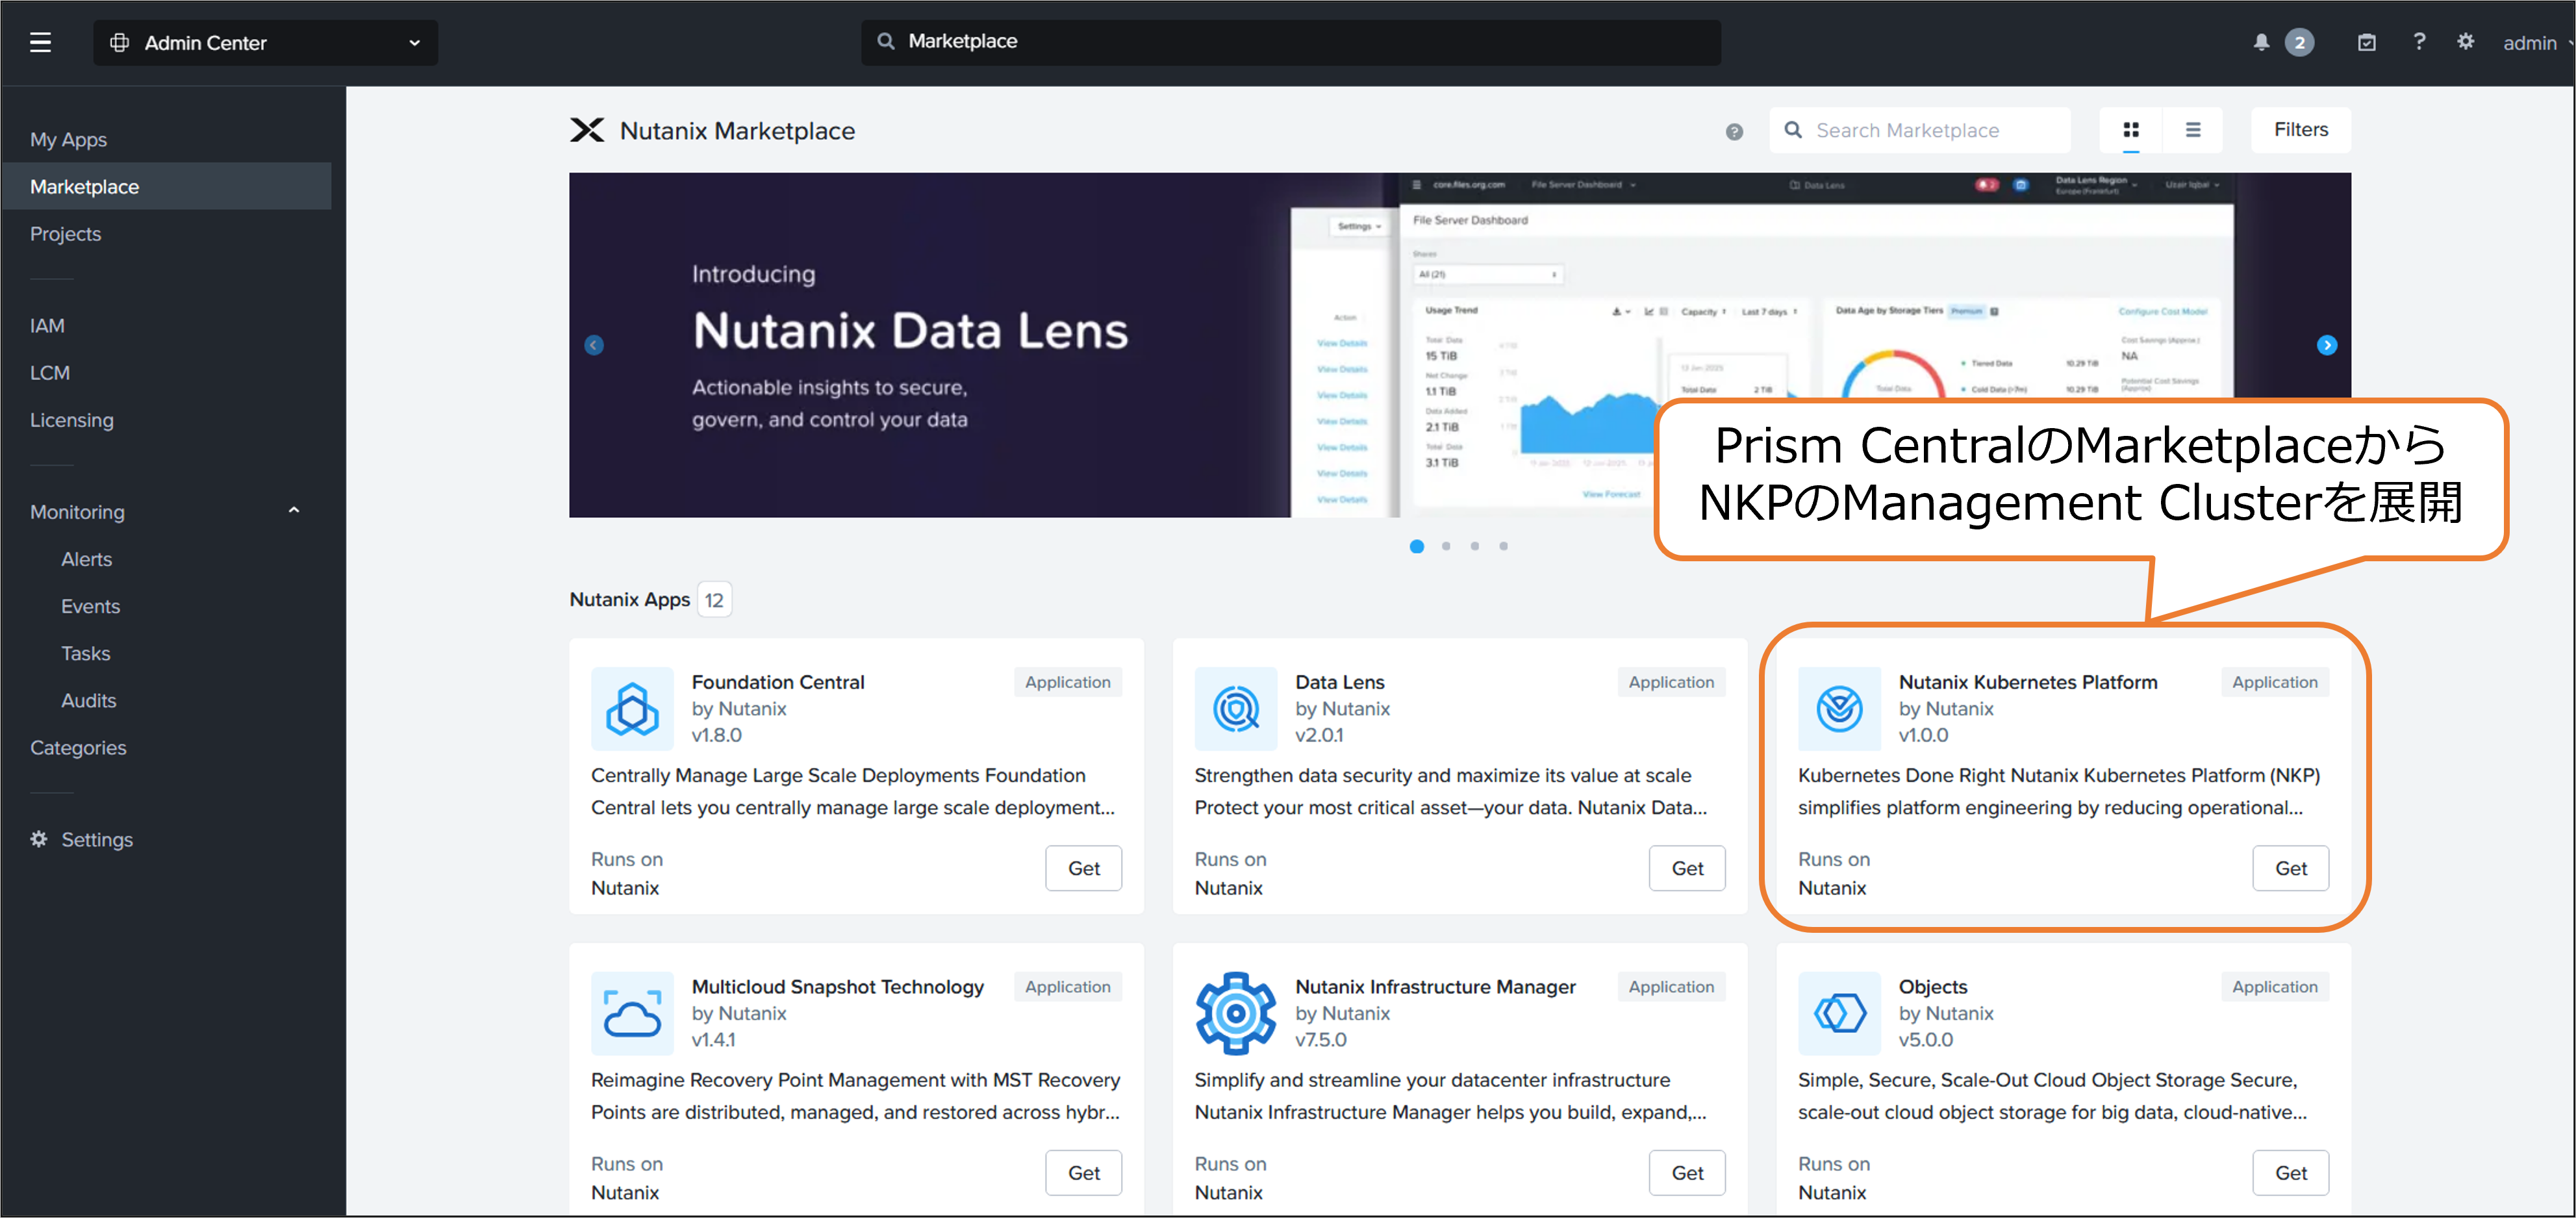Select the fourth carousel dot

(x=1503, y=546)
